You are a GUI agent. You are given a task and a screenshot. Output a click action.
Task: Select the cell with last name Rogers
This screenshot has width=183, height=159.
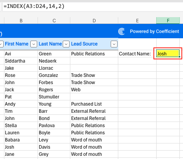[x=54, y=90]
